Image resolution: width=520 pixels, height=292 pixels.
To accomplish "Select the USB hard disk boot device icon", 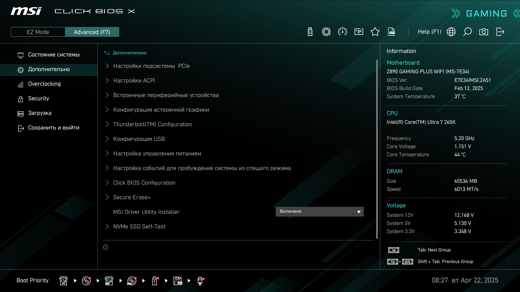I will click(x=109, y=281).
